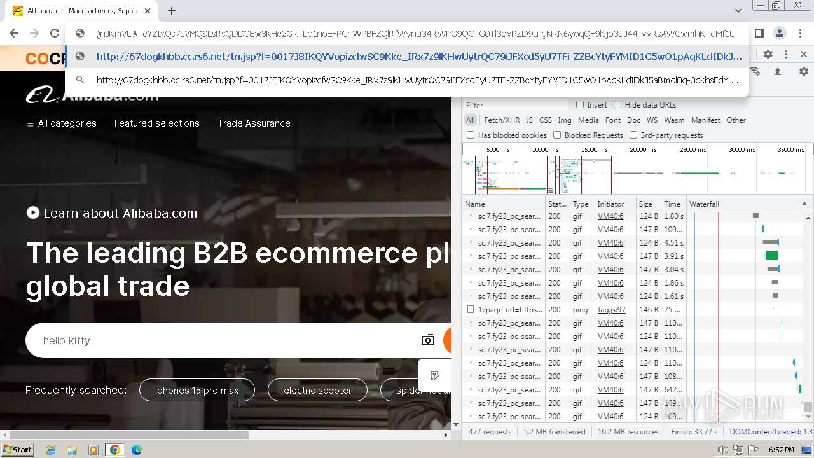Filter requests by Fetch/XHR
The image size is (814, 458).
(502, 120)
